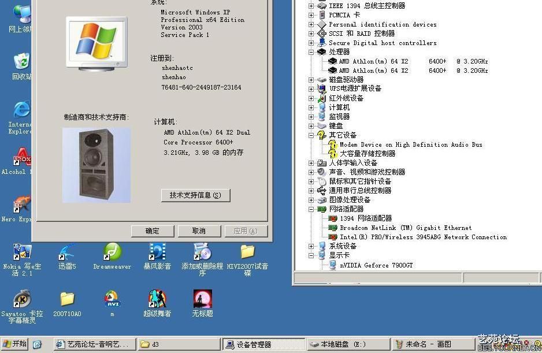Select the 系统设备 icon

(322, 246)
